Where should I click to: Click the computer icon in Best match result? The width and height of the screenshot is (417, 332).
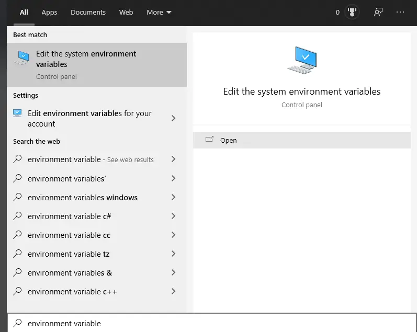(21, 58)
